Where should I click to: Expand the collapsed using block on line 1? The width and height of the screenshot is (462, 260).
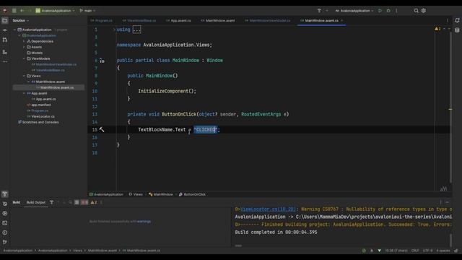tap(136, 30)
